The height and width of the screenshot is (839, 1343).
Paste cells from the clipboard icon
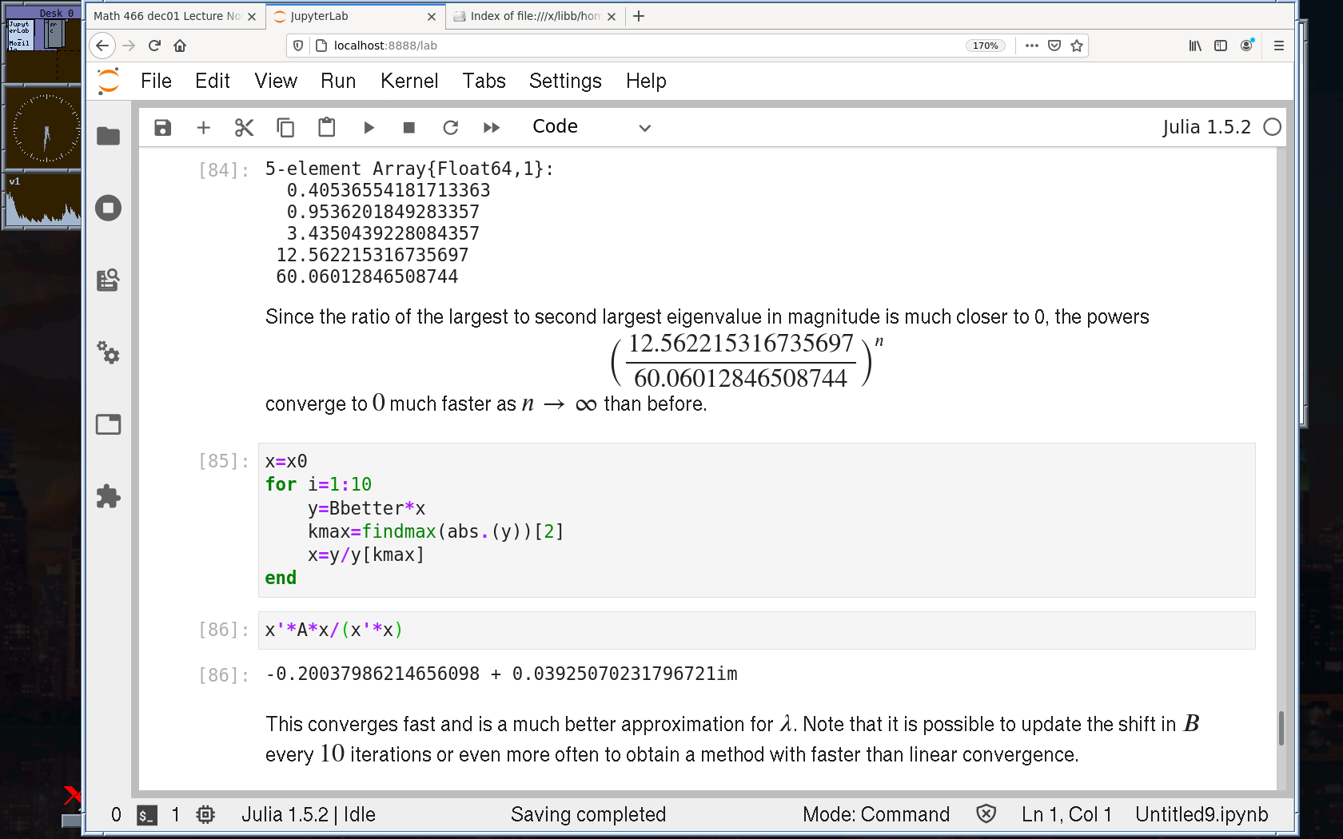pyautogui.click(x=326, y=128)
